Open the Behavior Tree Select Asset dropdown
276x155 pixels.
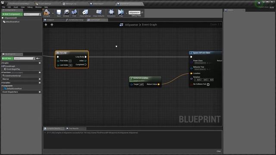point(200,69)
